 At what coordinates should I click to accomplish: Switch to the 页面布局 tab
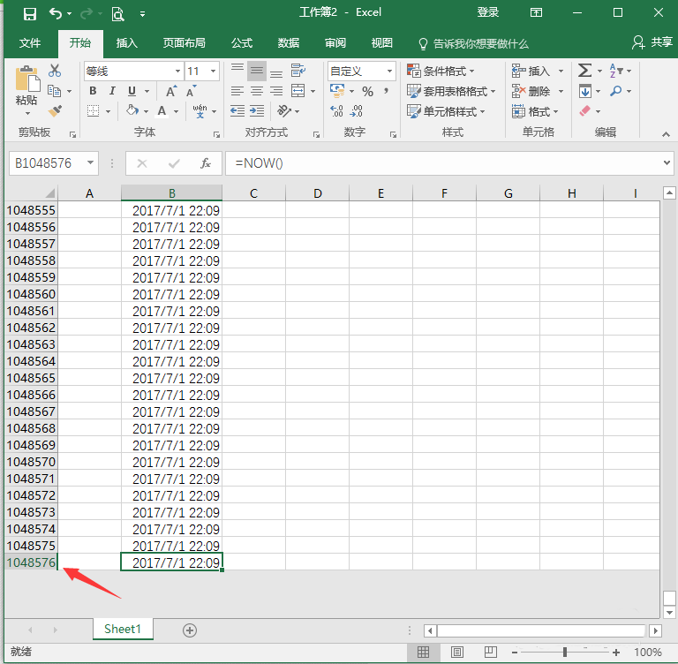[x=185, y=43]
